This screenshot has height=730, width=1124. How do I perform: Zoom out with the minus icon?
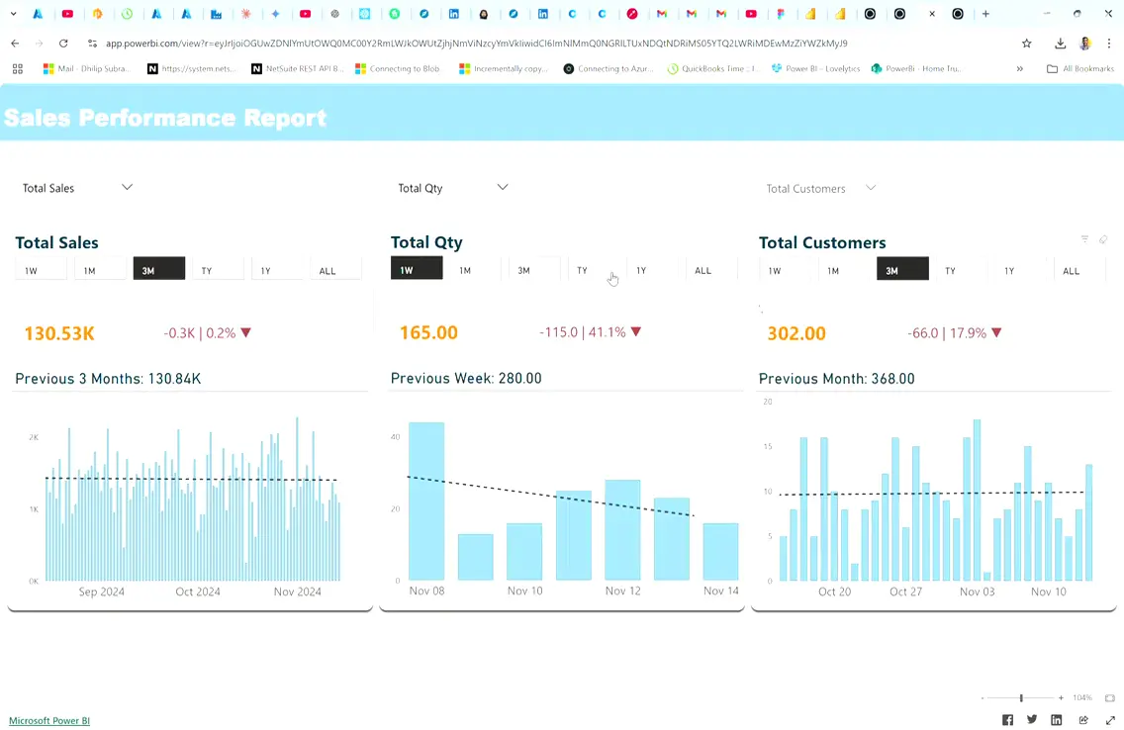click(983, 697)
